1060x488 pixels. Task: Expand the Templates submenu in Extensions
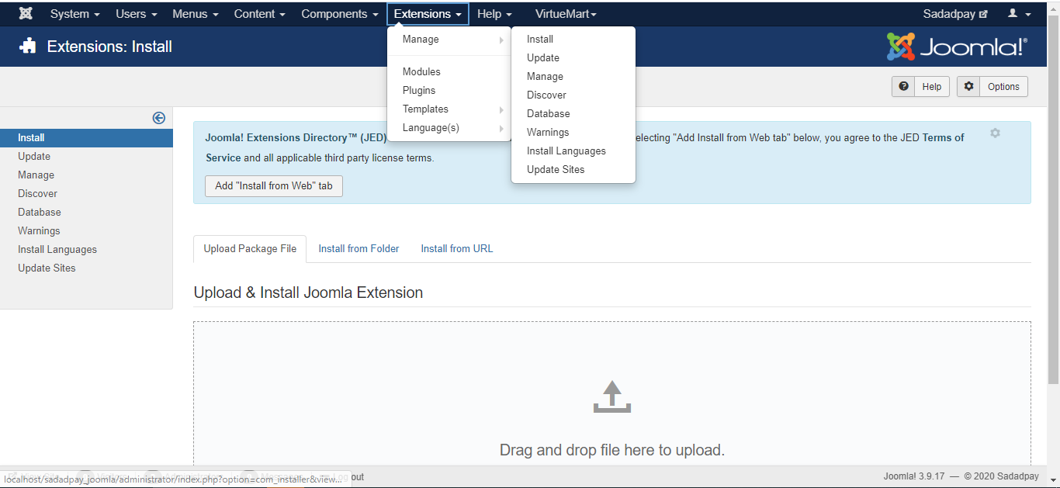coord(426,109)
